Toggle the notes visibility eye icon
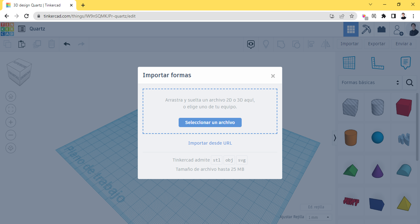Screen dimensions: 420x224 click(251, 44)
